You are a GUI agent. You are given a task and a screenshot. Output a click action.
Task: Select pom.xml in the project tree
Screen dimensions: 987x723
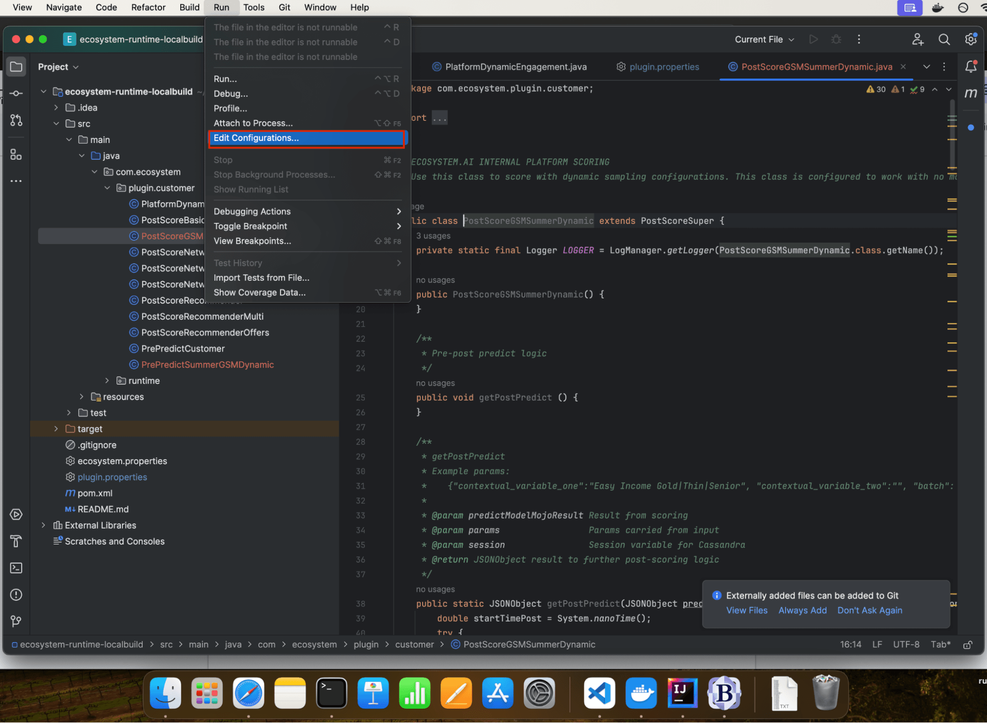click(x=95, y=493)
